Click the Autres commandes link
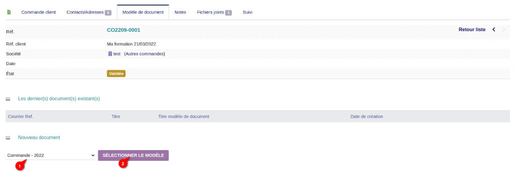 tap(145, 54)
